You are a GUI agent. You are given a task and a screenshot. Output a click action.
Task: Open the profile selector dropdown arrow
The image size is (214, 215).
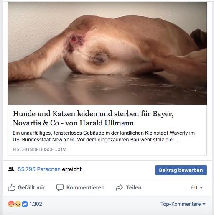pos(201,187)
